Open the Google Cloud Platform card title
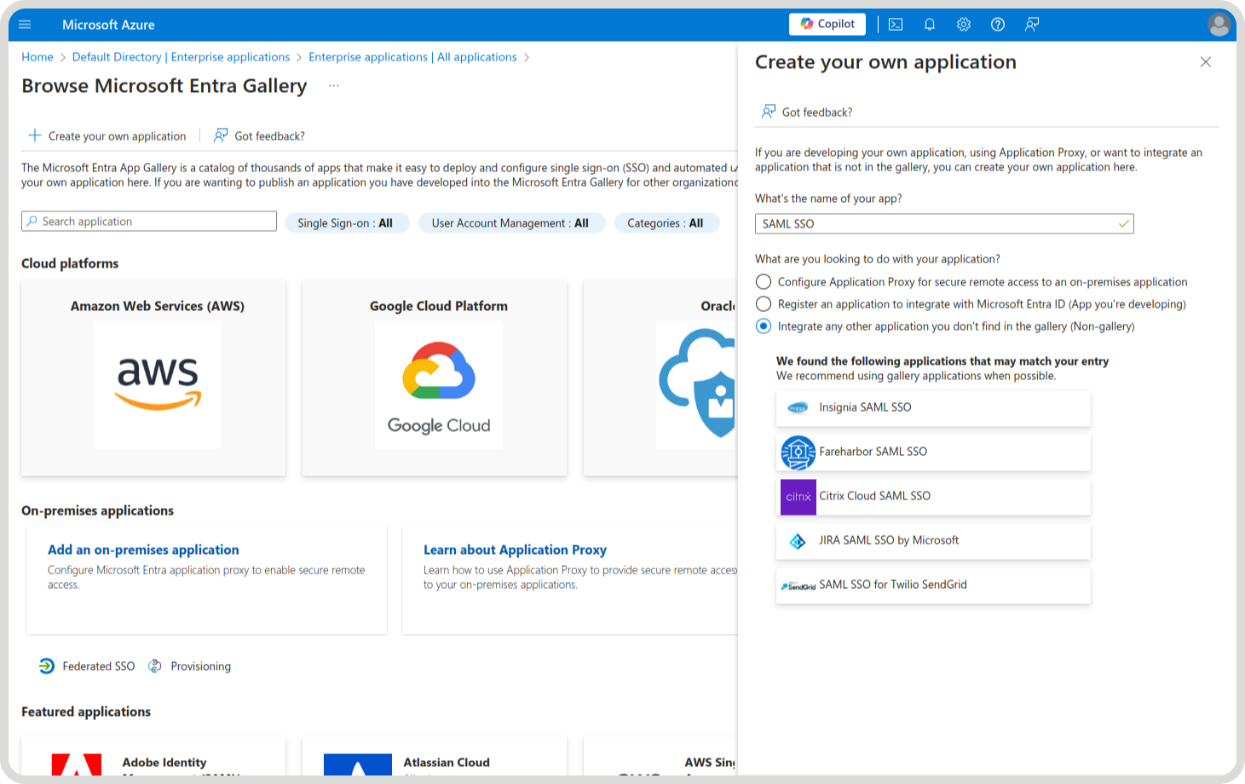Screen dimensions: 1245x784 click(x=439, y=306)
